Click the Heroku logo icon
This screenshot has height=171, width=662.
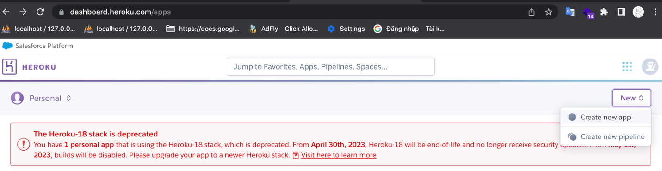click(x=9, y=67)
